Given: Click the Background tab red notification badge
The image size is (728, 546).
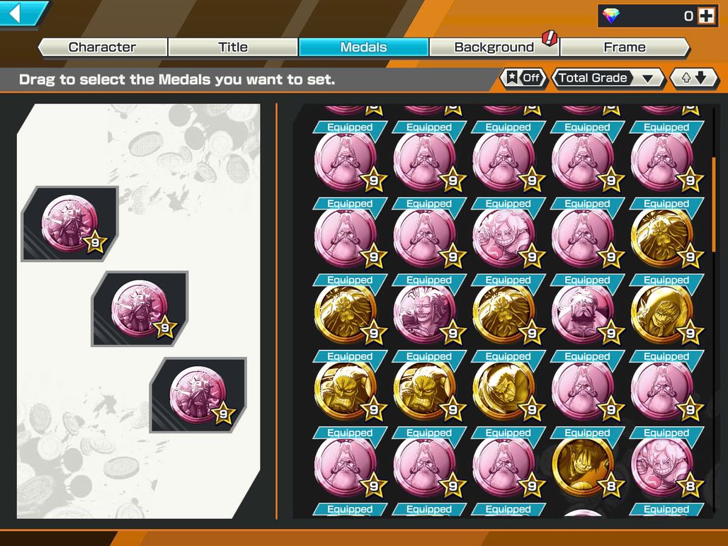Looking at the screenshot, I should [550, 38].
